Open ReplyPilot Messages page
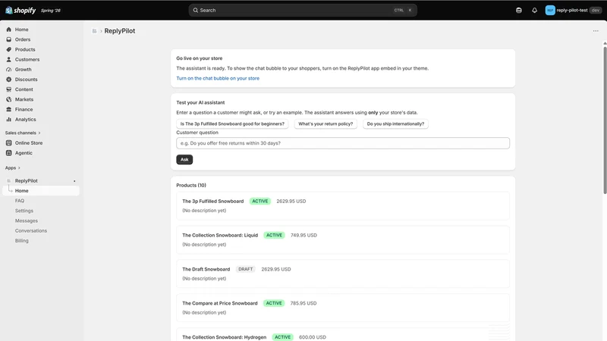The image size is (607, 341). pos(27,221)
